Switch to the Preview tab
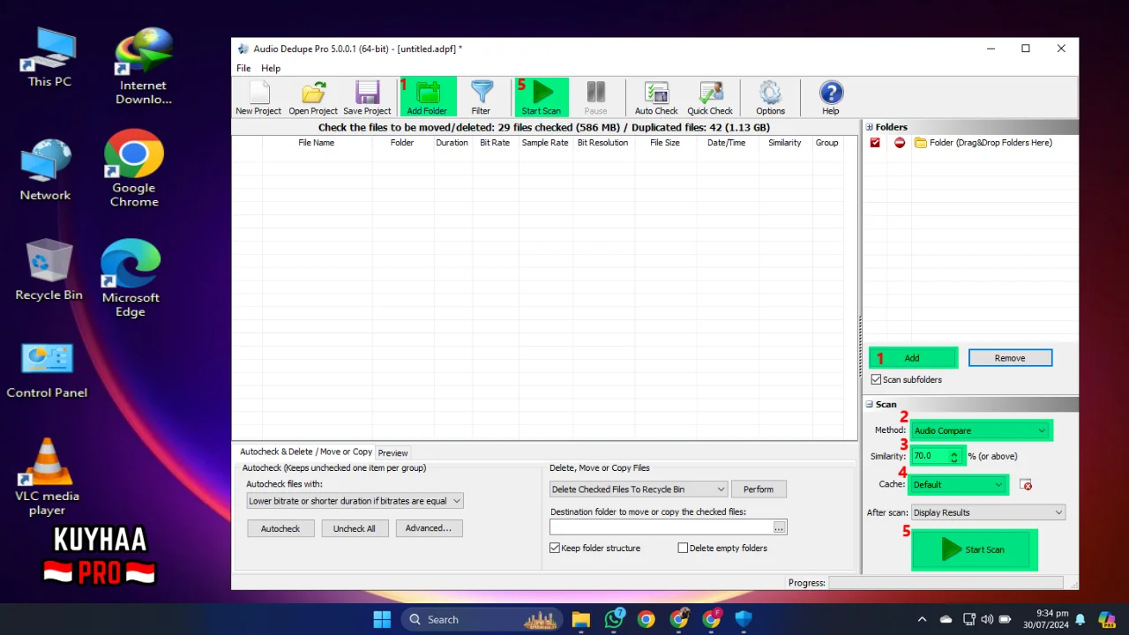The width and height of the screenshot is (1129, 635). (393, 452)
